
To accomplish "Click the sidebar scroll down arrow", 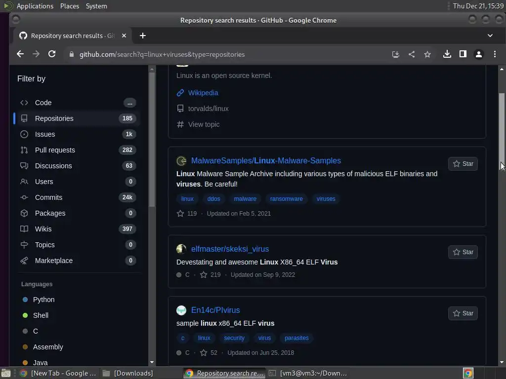I will (152, 362).
